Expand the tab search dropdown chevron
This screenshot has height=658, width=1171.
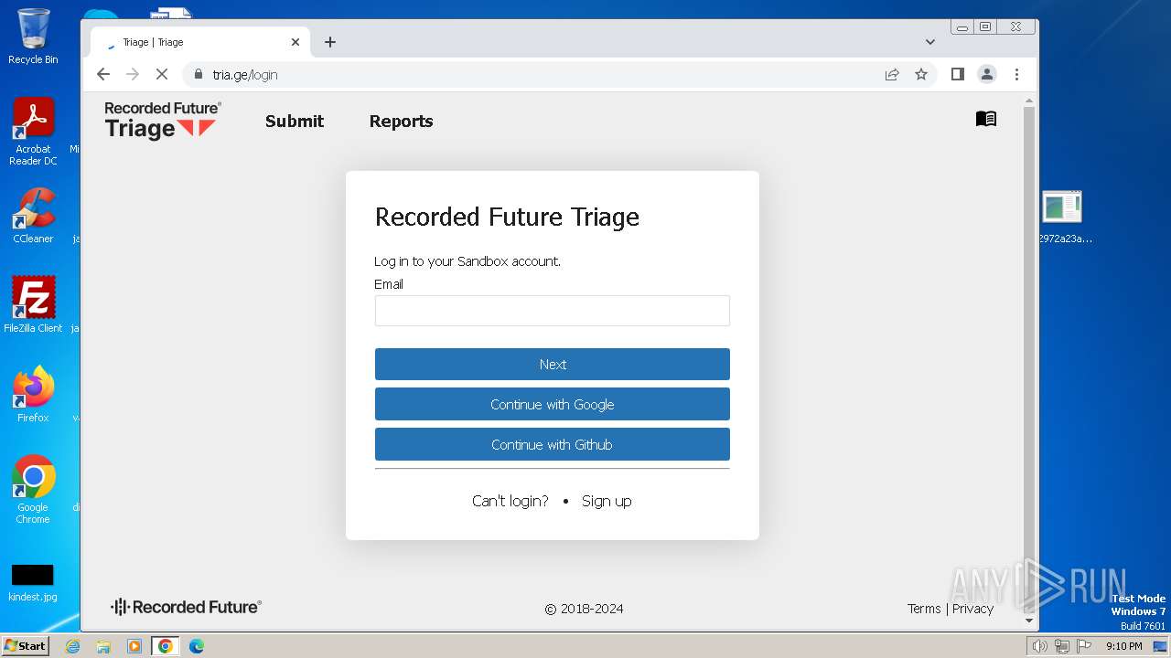coord(930,42)
